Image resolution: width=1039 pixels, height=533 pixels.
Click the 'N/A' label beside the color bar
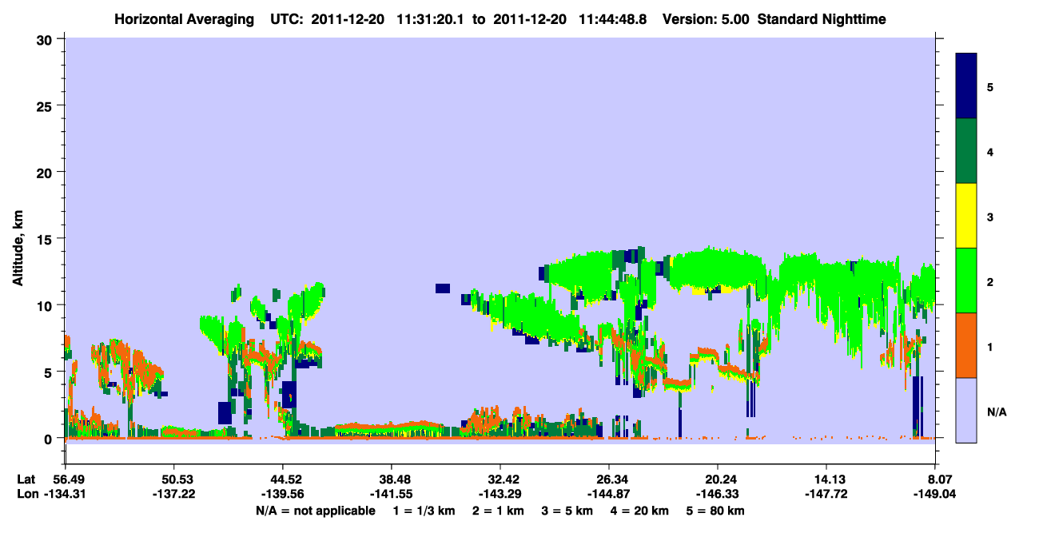[x=997, y=412]
